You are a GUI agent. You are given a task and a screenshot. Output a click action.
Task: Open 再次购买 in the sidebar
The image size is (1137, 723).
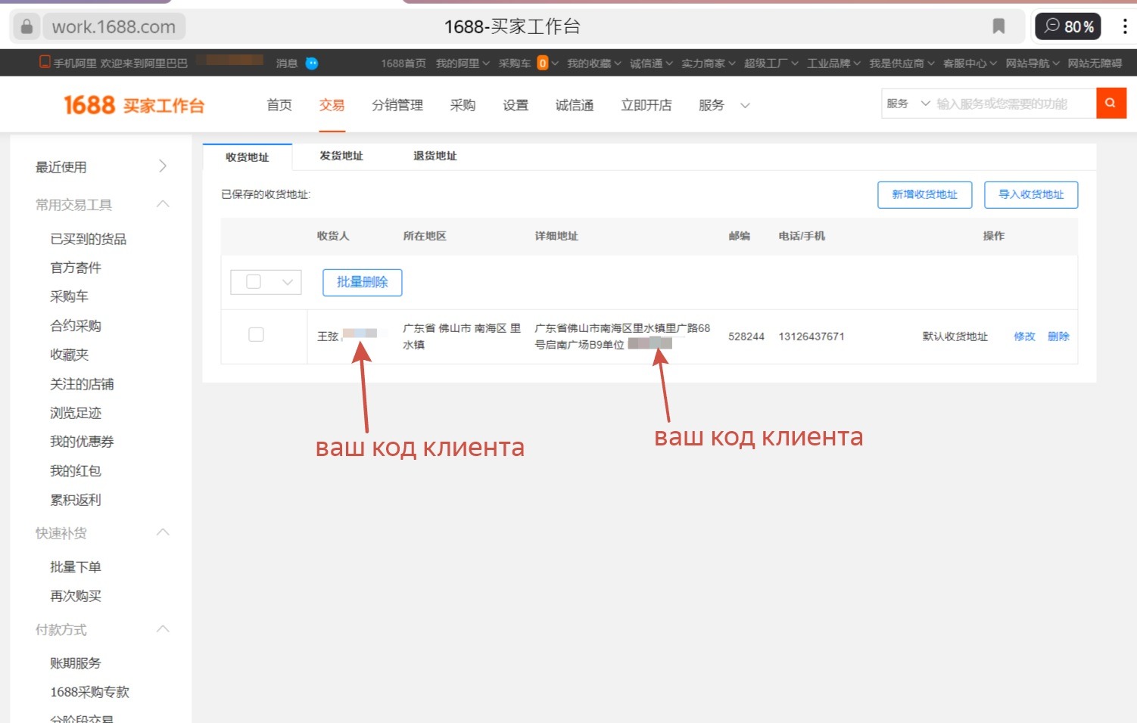click(76, 596)
